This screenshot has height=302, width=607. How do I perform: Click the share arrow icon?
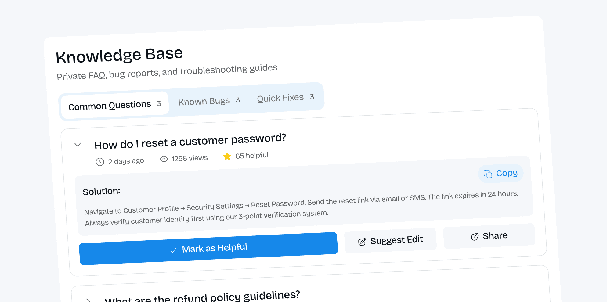click(x=475, y=237)
